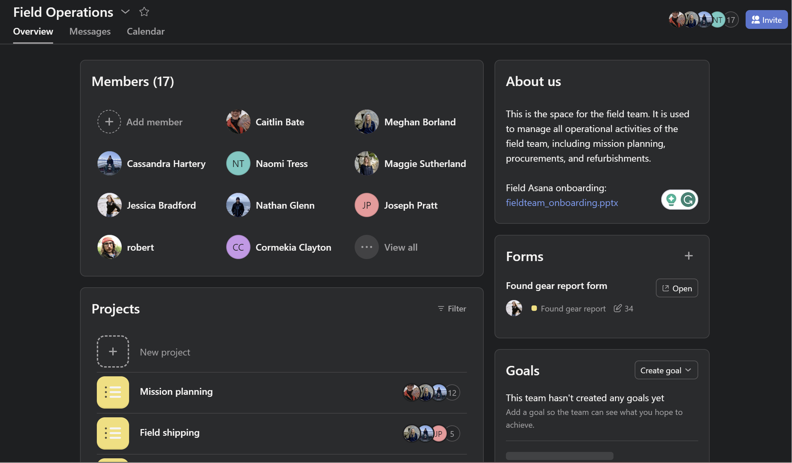Star the Field Operations team

click(x=144, y=12)
